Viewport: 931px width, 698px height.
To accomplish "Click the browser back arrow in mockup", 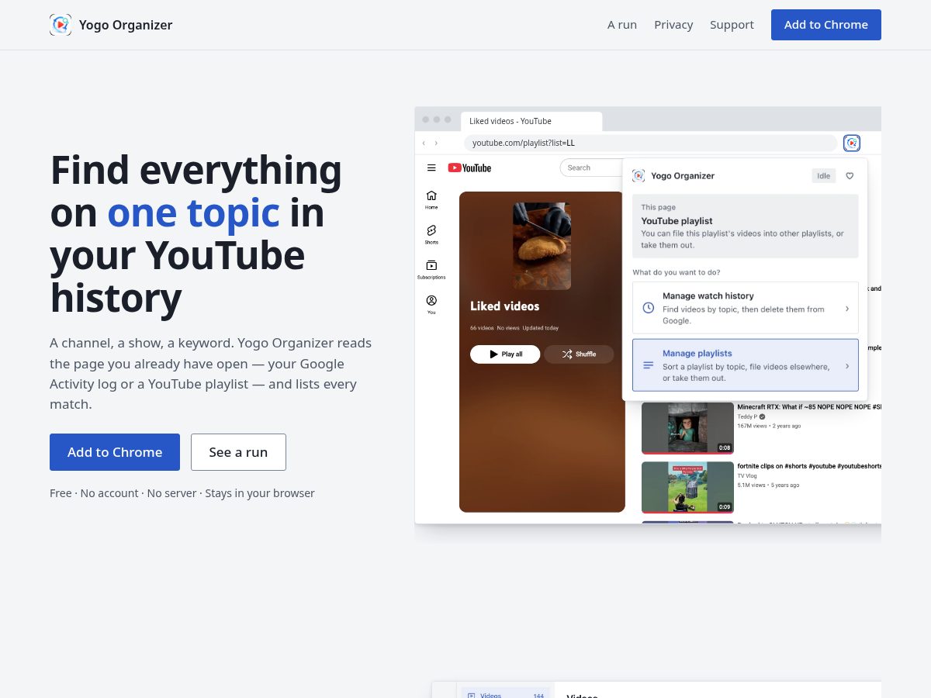I will (424, 143).
